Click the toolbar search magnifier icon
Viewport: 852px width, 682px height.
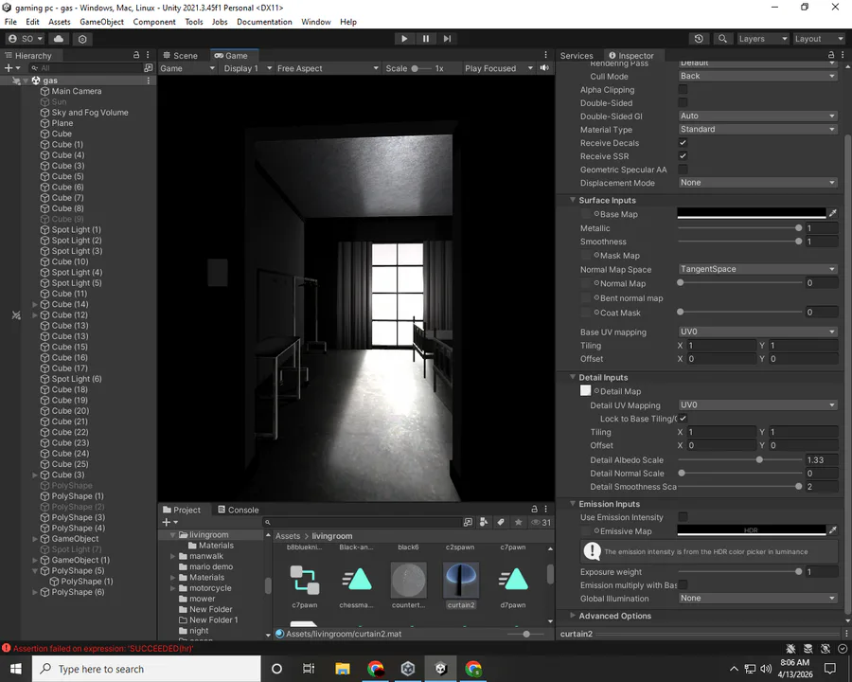(722, 39)
